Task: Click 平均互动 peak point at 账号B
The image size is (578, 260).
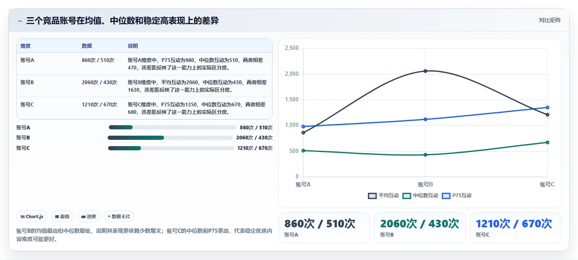Action: tap(425, 71)
